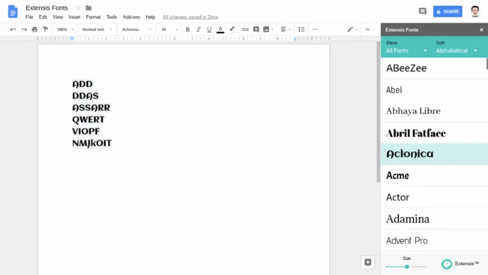Image resolution: width=488 pixels, height=275 pixels.
Task: Select the ABeeZee font
Action: (x=434, y=68)
